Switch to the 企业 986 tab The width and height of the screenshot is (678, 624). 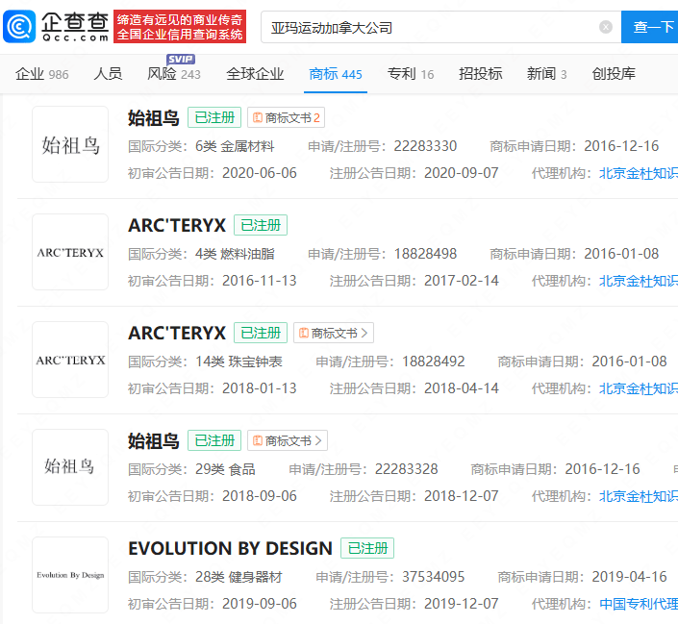coord(42,74)
